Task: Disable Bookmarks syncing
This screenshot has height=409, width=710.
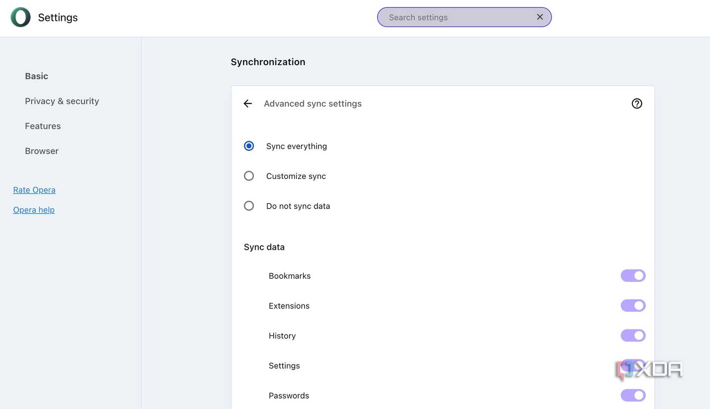Action: (x=633, y=276)
